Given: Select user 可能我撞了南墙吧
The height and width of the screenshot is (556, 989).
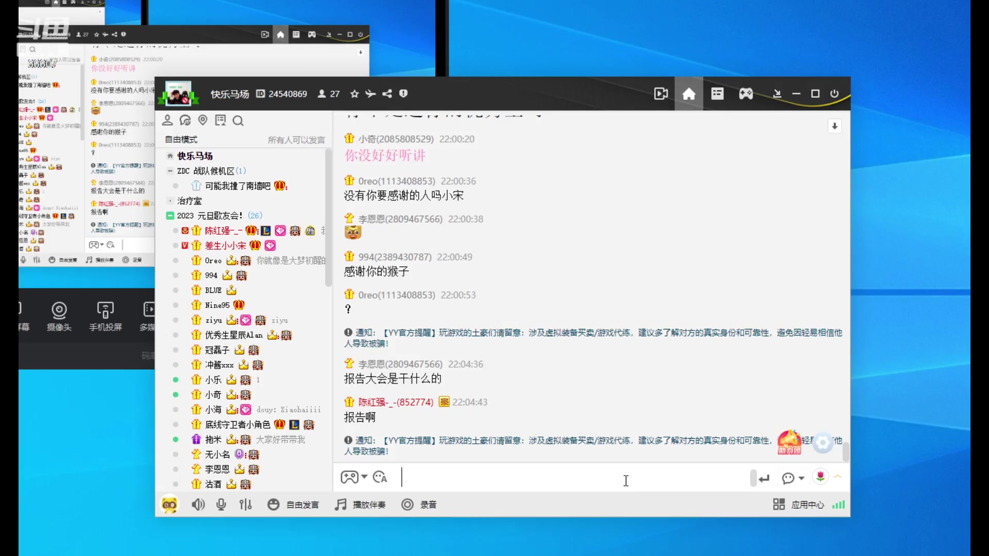Looking at the screenshot, I should click(237, 186).
